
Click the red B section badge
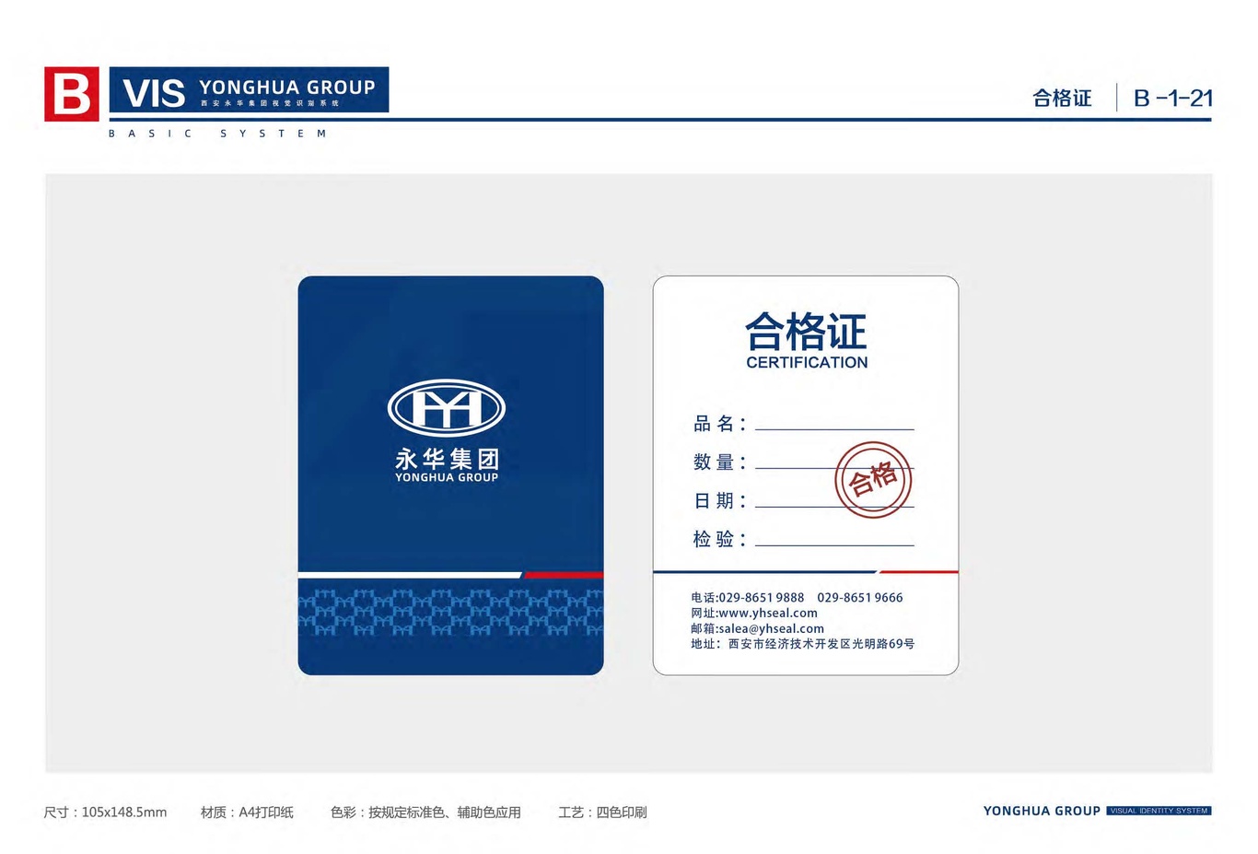(72, 94)
